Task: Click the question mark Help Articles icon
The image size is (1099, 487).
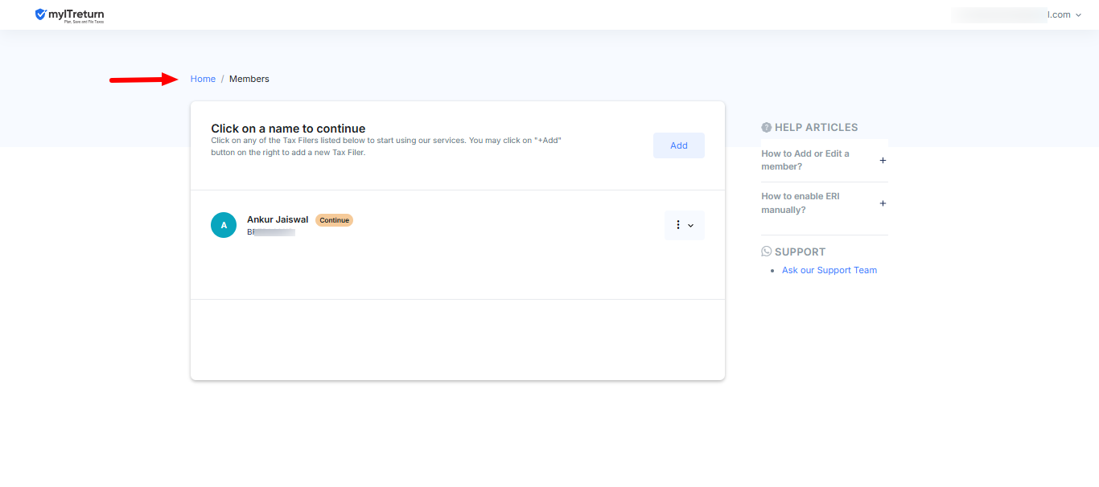Action: pos(766,128)
